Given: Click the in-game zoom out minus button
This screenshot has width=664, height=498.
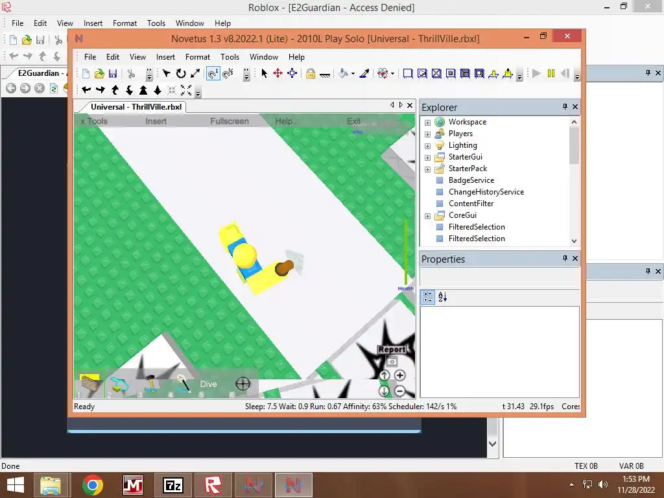Looking at the screenshot, I should 399,390.
